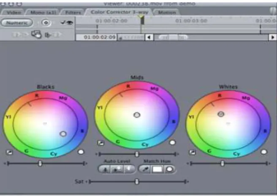Screen dimensions: 277x196
Task: Click the Sat slider handle
Action: (137, 182)
